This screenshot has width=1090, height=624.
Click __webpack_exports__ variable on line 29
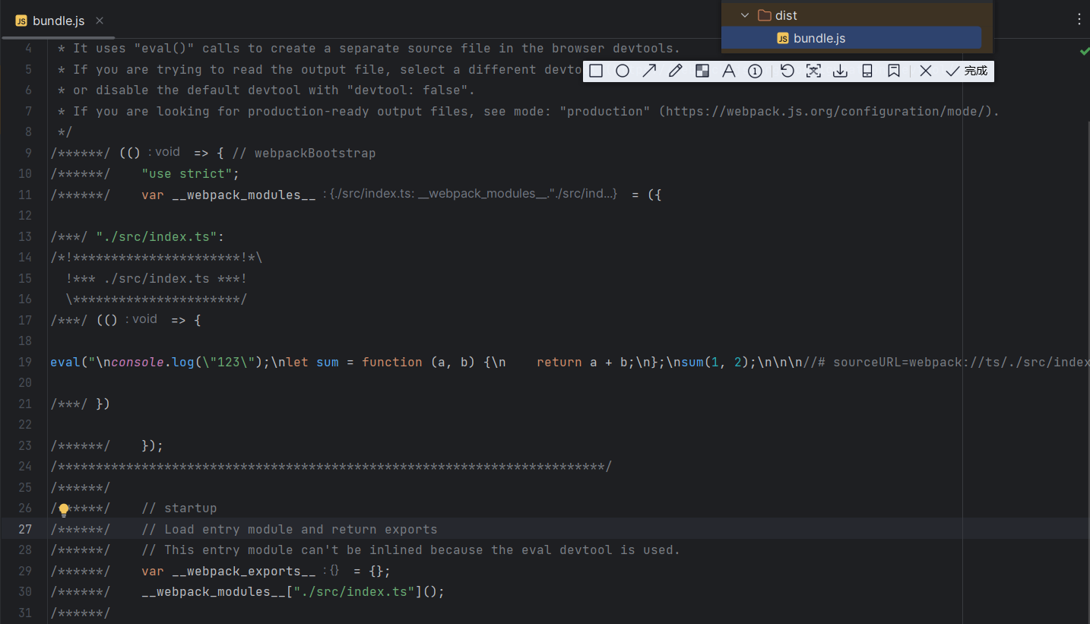click(244, 571)
